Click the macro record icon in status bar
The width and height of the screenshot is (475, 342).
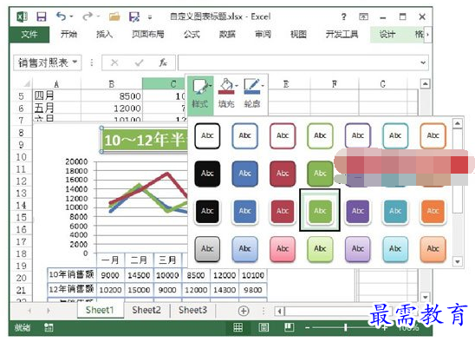[x=49, y=327]
